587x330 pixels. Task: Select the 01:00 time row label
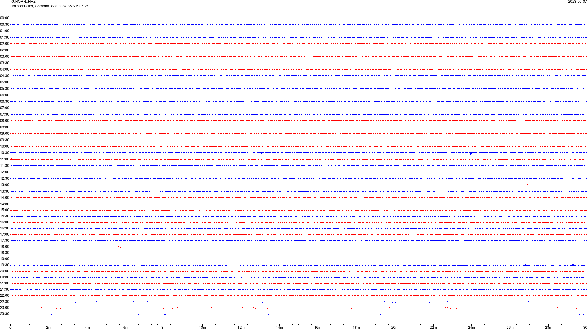[x=5, y=31]
